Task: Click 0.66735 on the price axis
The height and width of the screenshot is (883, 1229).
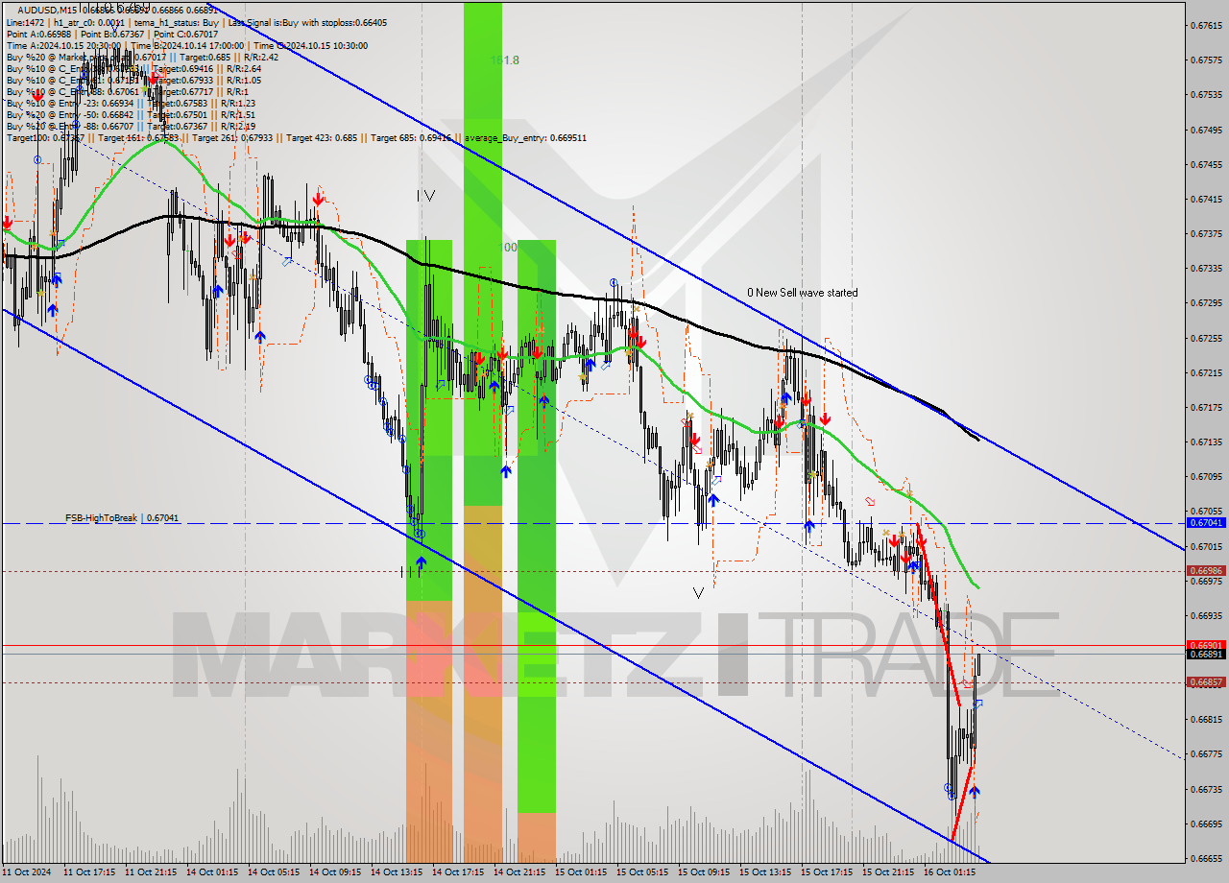Action: [x=1206, y=789]
